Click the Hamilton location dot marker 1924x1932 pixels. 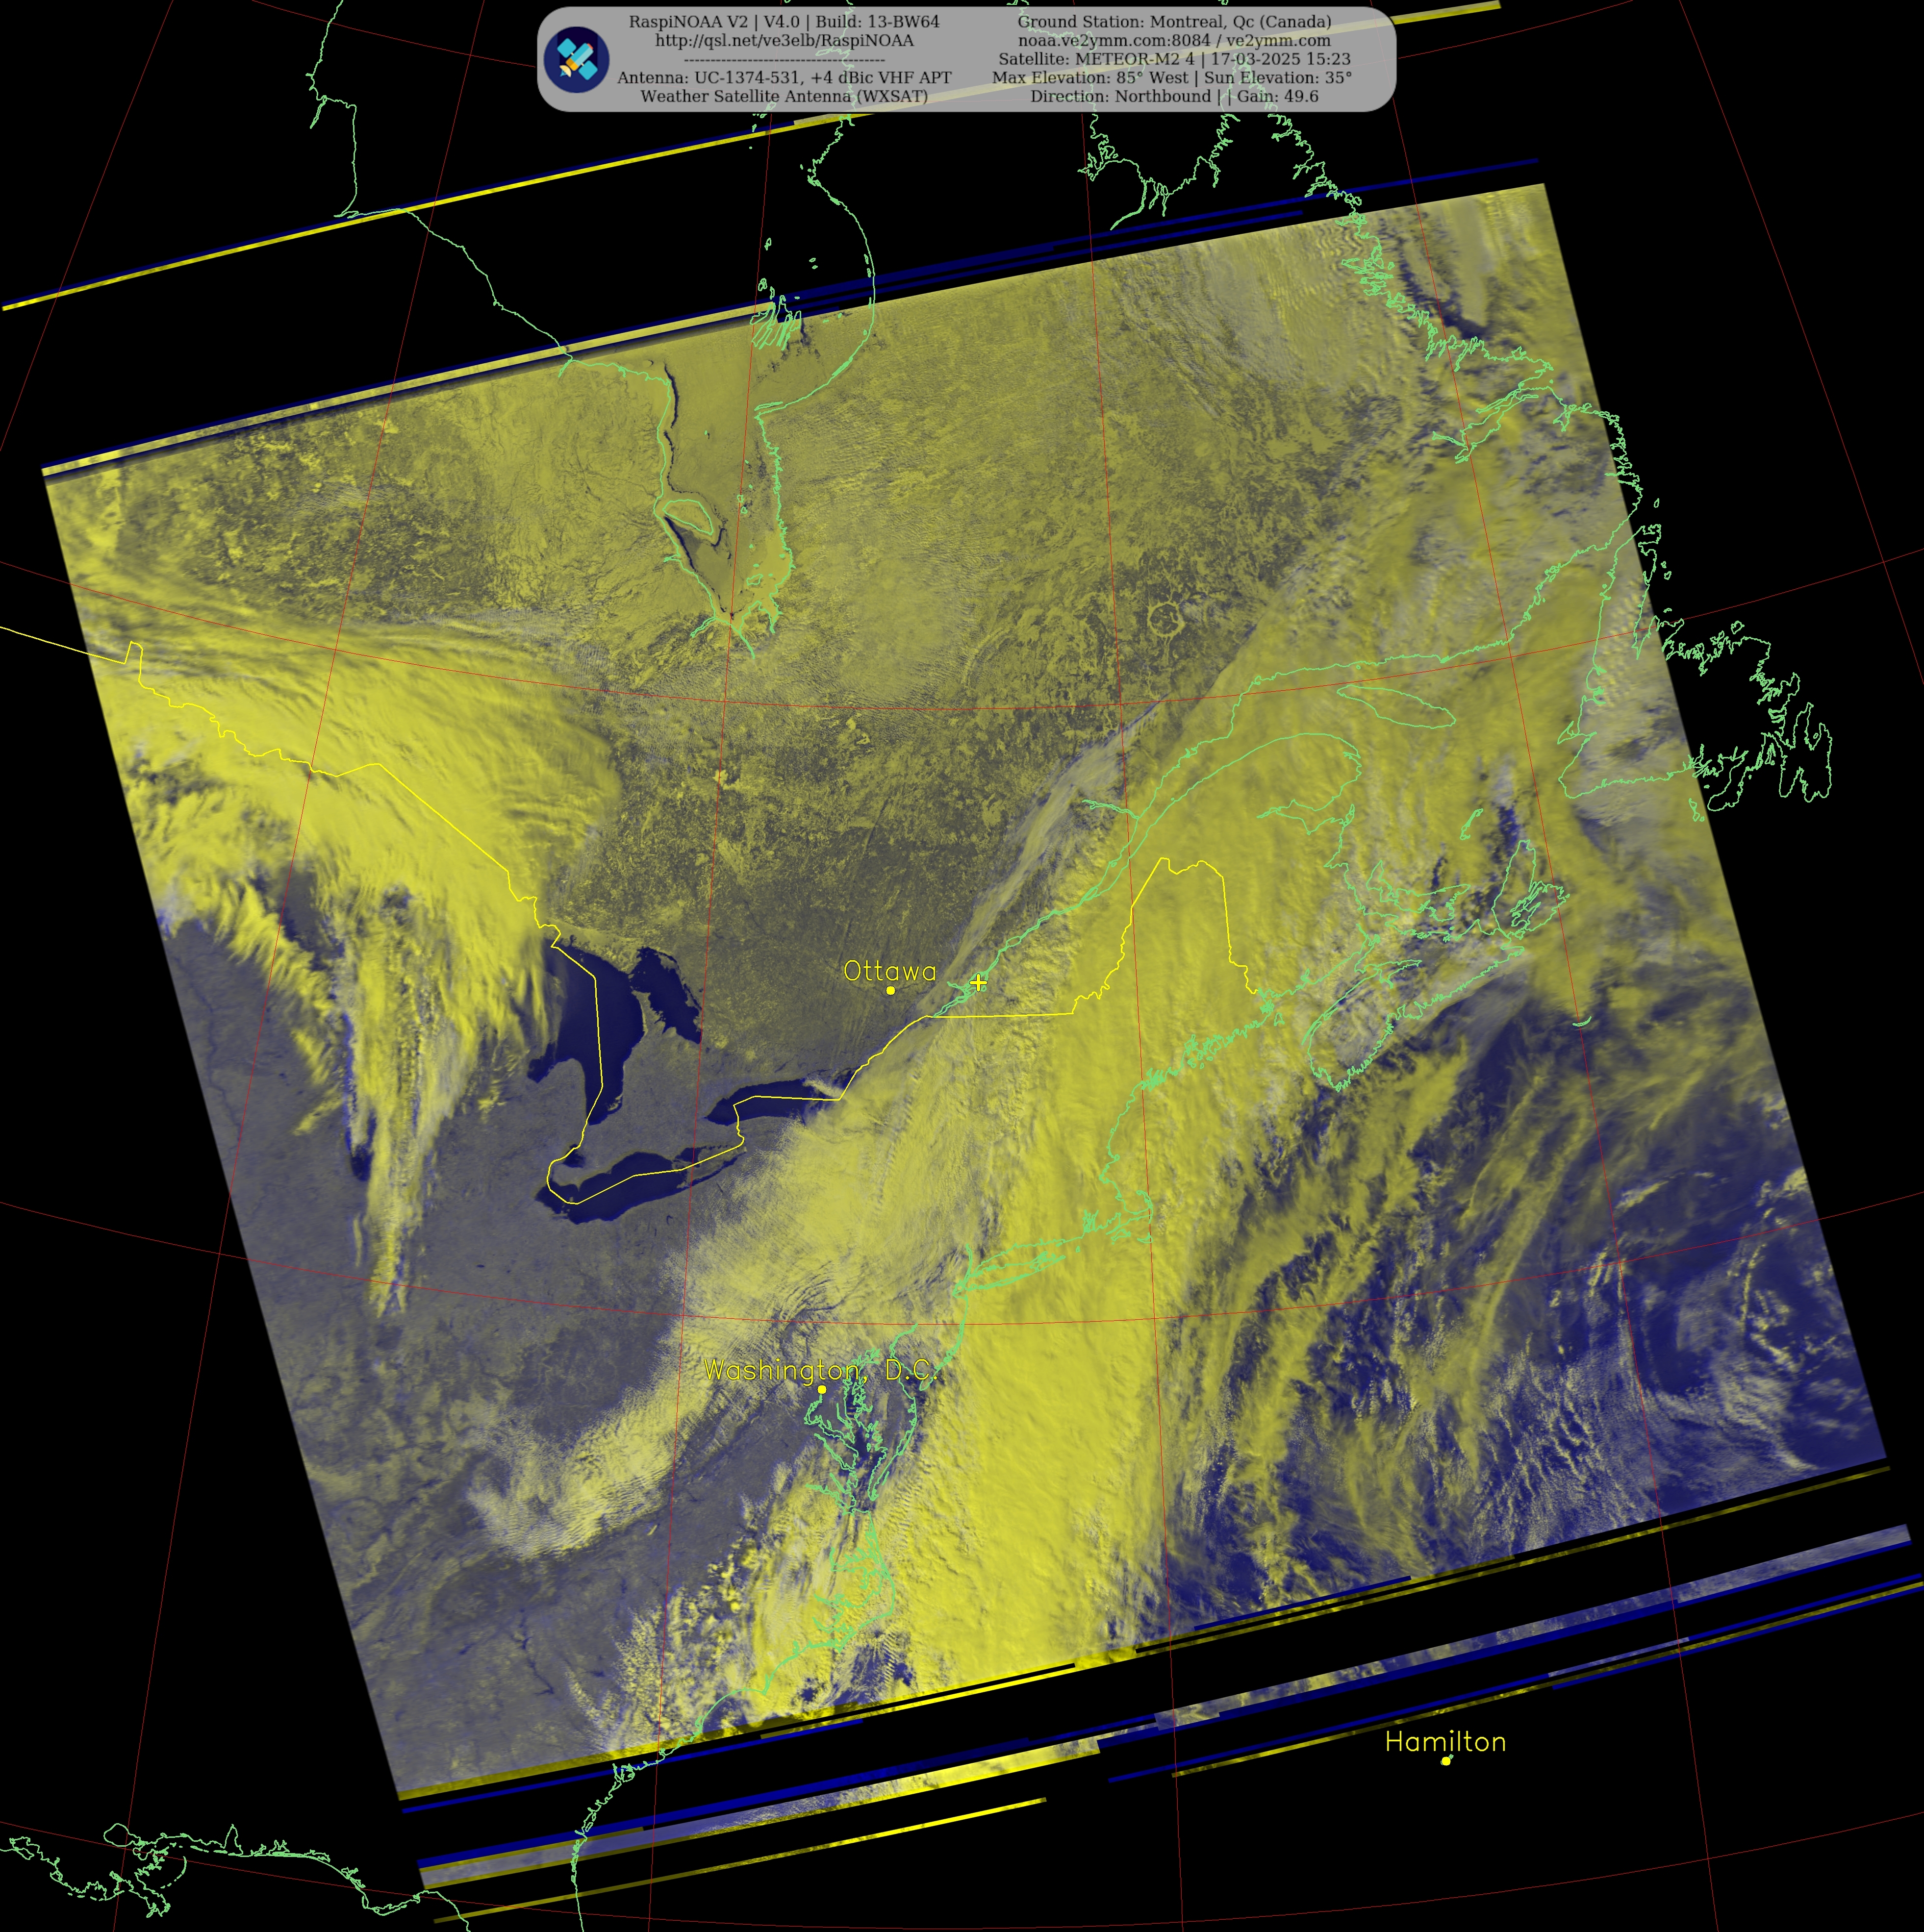pyautogui.click(x=1445, y=1761)
